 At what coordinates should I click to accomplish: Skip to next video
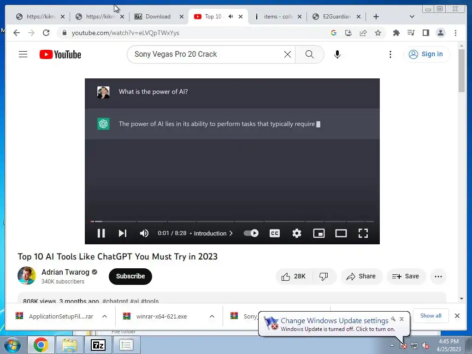coord(123,233)
